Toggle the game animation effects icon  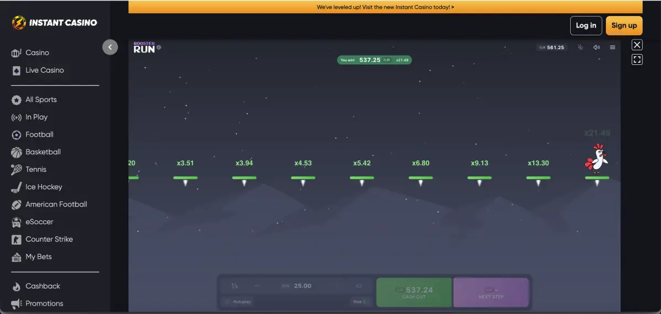coord(581,47)
